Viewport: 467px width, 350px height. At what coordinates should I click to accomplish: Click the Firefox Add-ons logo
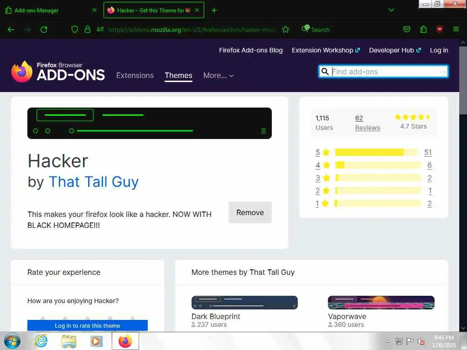pos(58,72)
